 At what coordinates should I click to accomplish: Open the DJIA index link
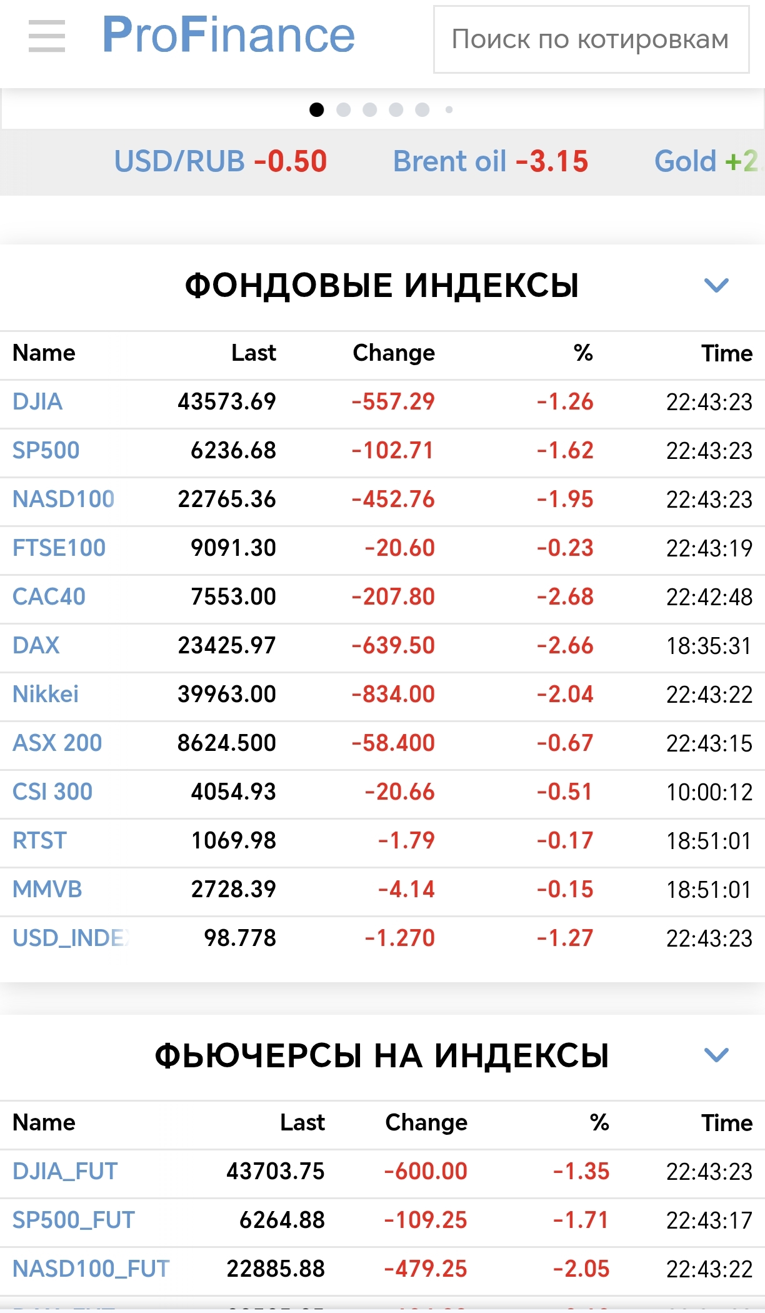[37, 401]
